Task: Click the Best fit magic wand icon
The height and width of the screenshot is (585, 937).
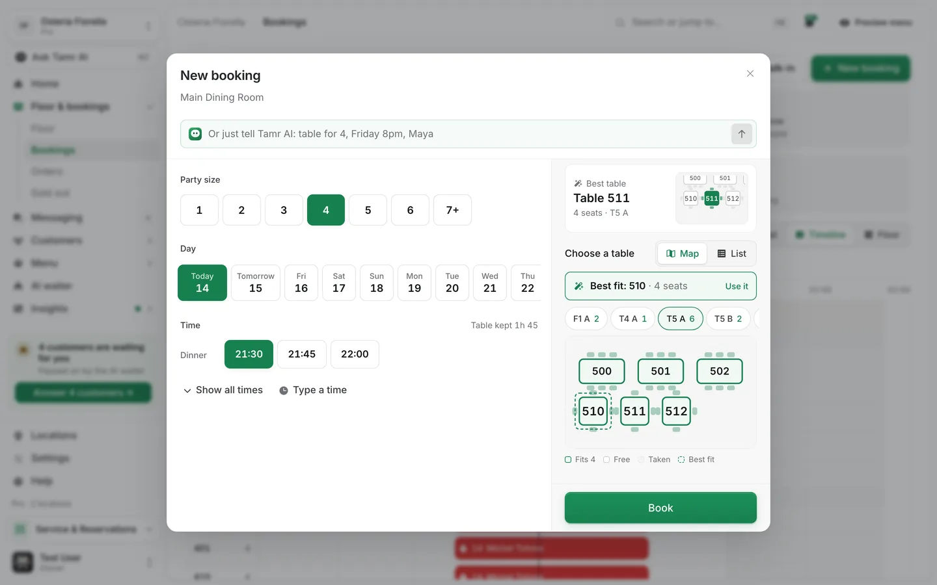Action: tap(578, 286)
